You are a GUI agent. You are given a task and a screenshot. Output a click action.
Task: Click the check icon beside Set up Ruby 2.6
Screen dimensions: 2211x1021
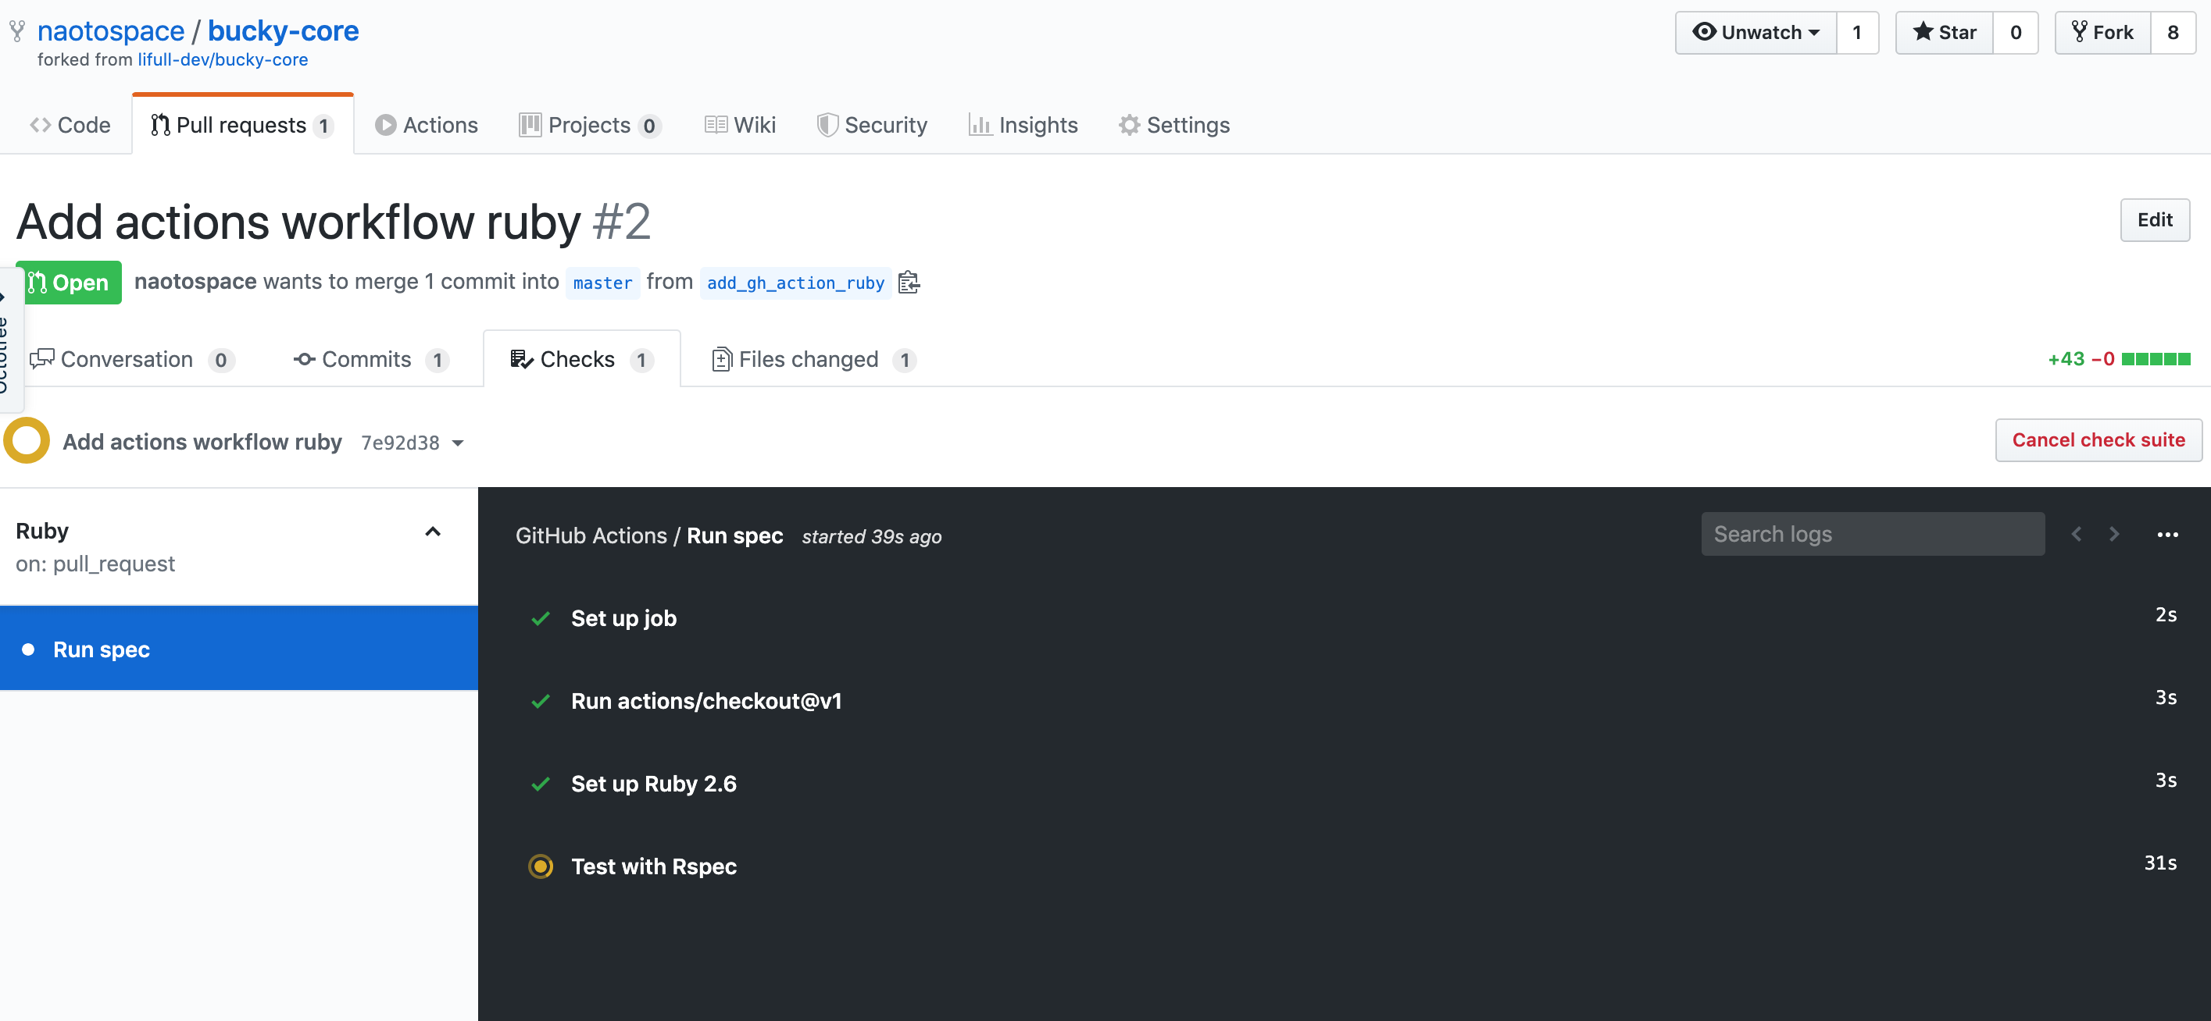(541, 784)
